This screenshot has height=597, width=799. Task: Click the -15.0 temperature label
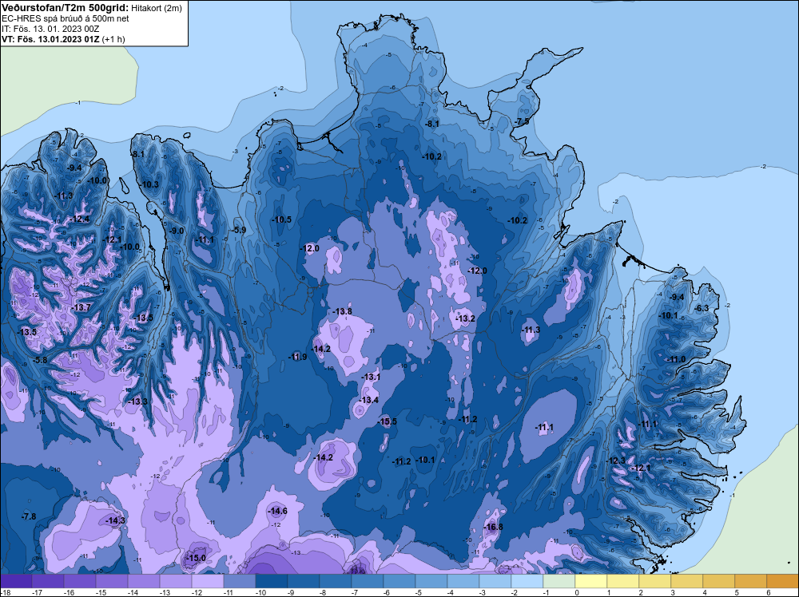point(197,558)
